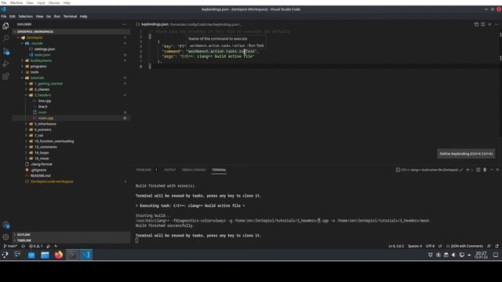
Task: Change UTF-8 file encoding
Action: [430, 246]
